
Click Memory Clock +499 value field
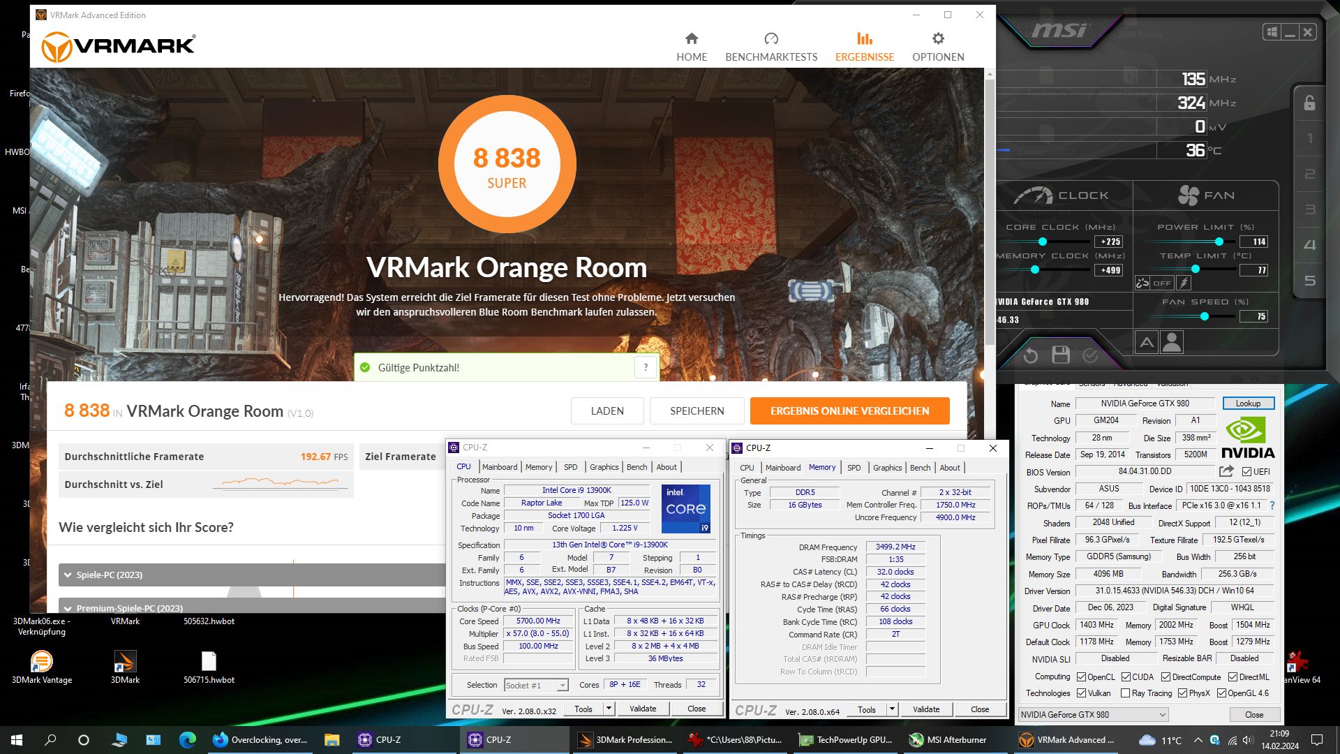point(1109,270)
